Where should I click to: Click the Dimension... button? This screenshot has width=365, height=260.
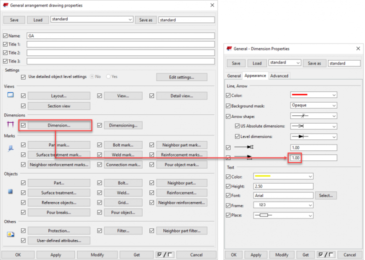click(x=59, y=125)
